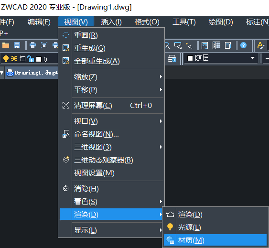Click the DWG file icon on tab
The image size is (269, 248).
click(10, 73)
